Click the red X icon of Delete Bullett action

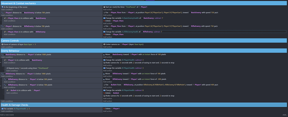pos(104,93)
